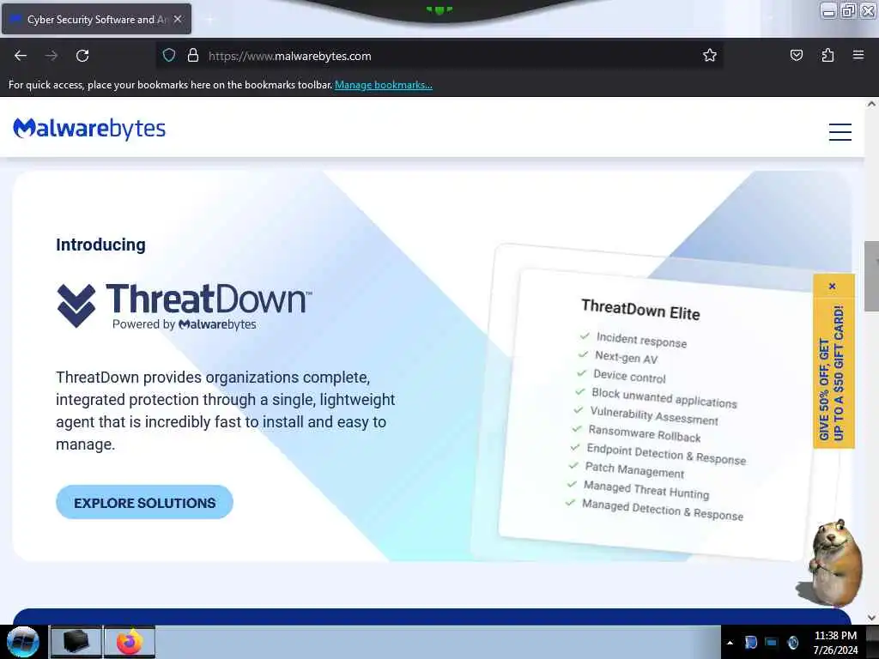
Task: Click the network monitor tray icon
Action: pos(772,642)
